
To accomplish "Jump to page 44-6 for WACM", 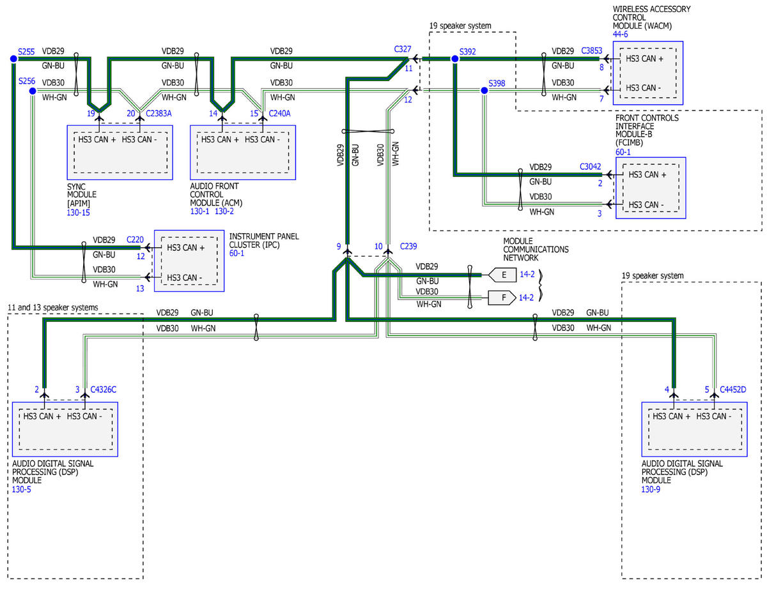I will coord(620,34).
